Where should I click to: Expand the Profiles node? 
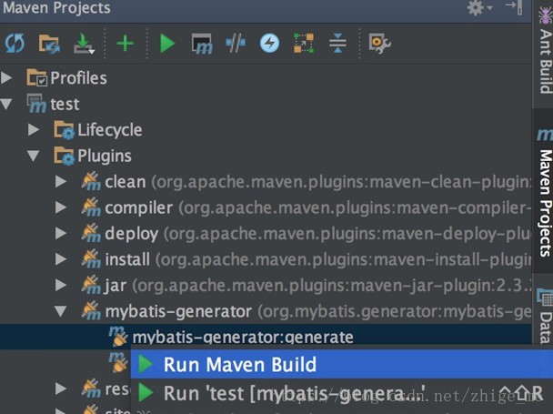point(6,78)
